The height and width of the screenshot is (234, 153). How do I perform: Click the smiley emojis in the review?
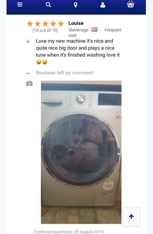click(x=42, y=62)
